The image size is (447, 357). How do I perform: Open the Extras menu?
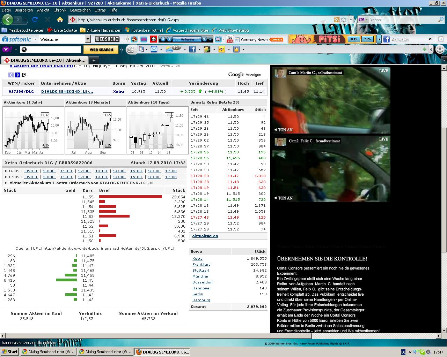100,10
